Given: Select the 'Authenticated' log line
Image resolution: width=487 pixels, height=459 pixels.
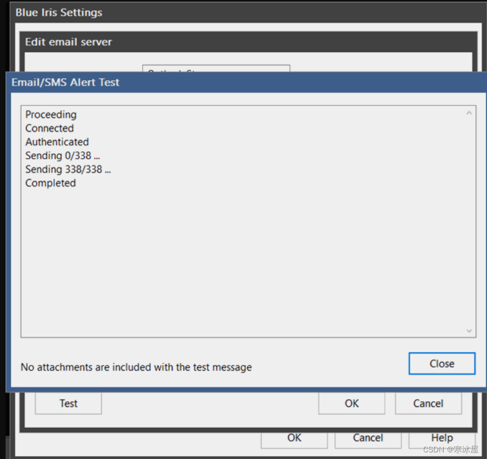Looking at the screenshot, I should pos(57,142).
